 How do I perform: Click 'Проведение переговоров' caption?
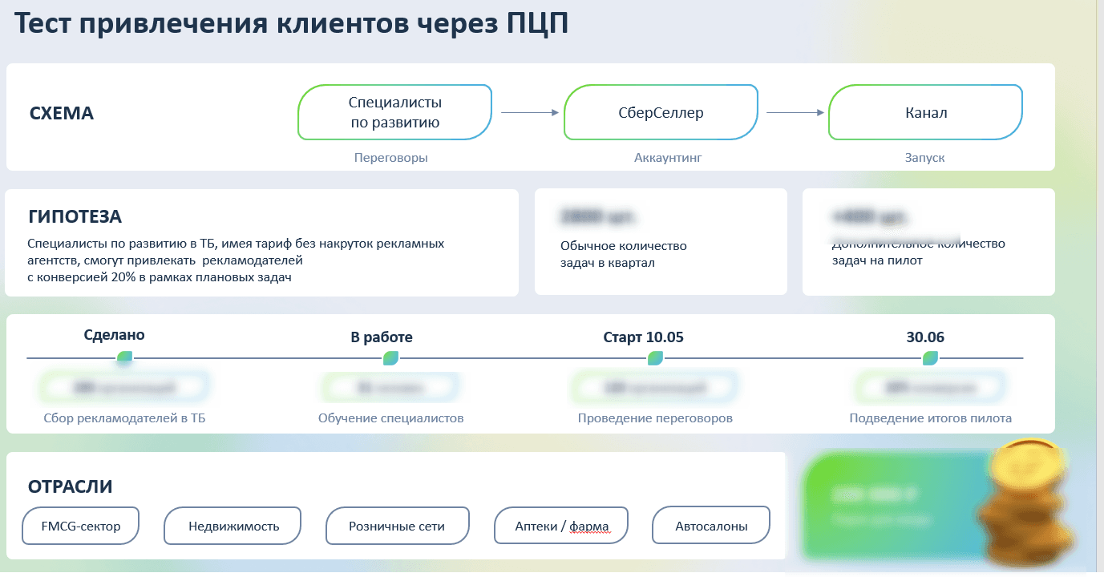tap(655, 418)
